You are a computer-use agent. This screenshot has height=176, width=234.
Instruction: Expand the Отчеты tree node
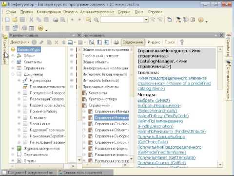[13, 161]
